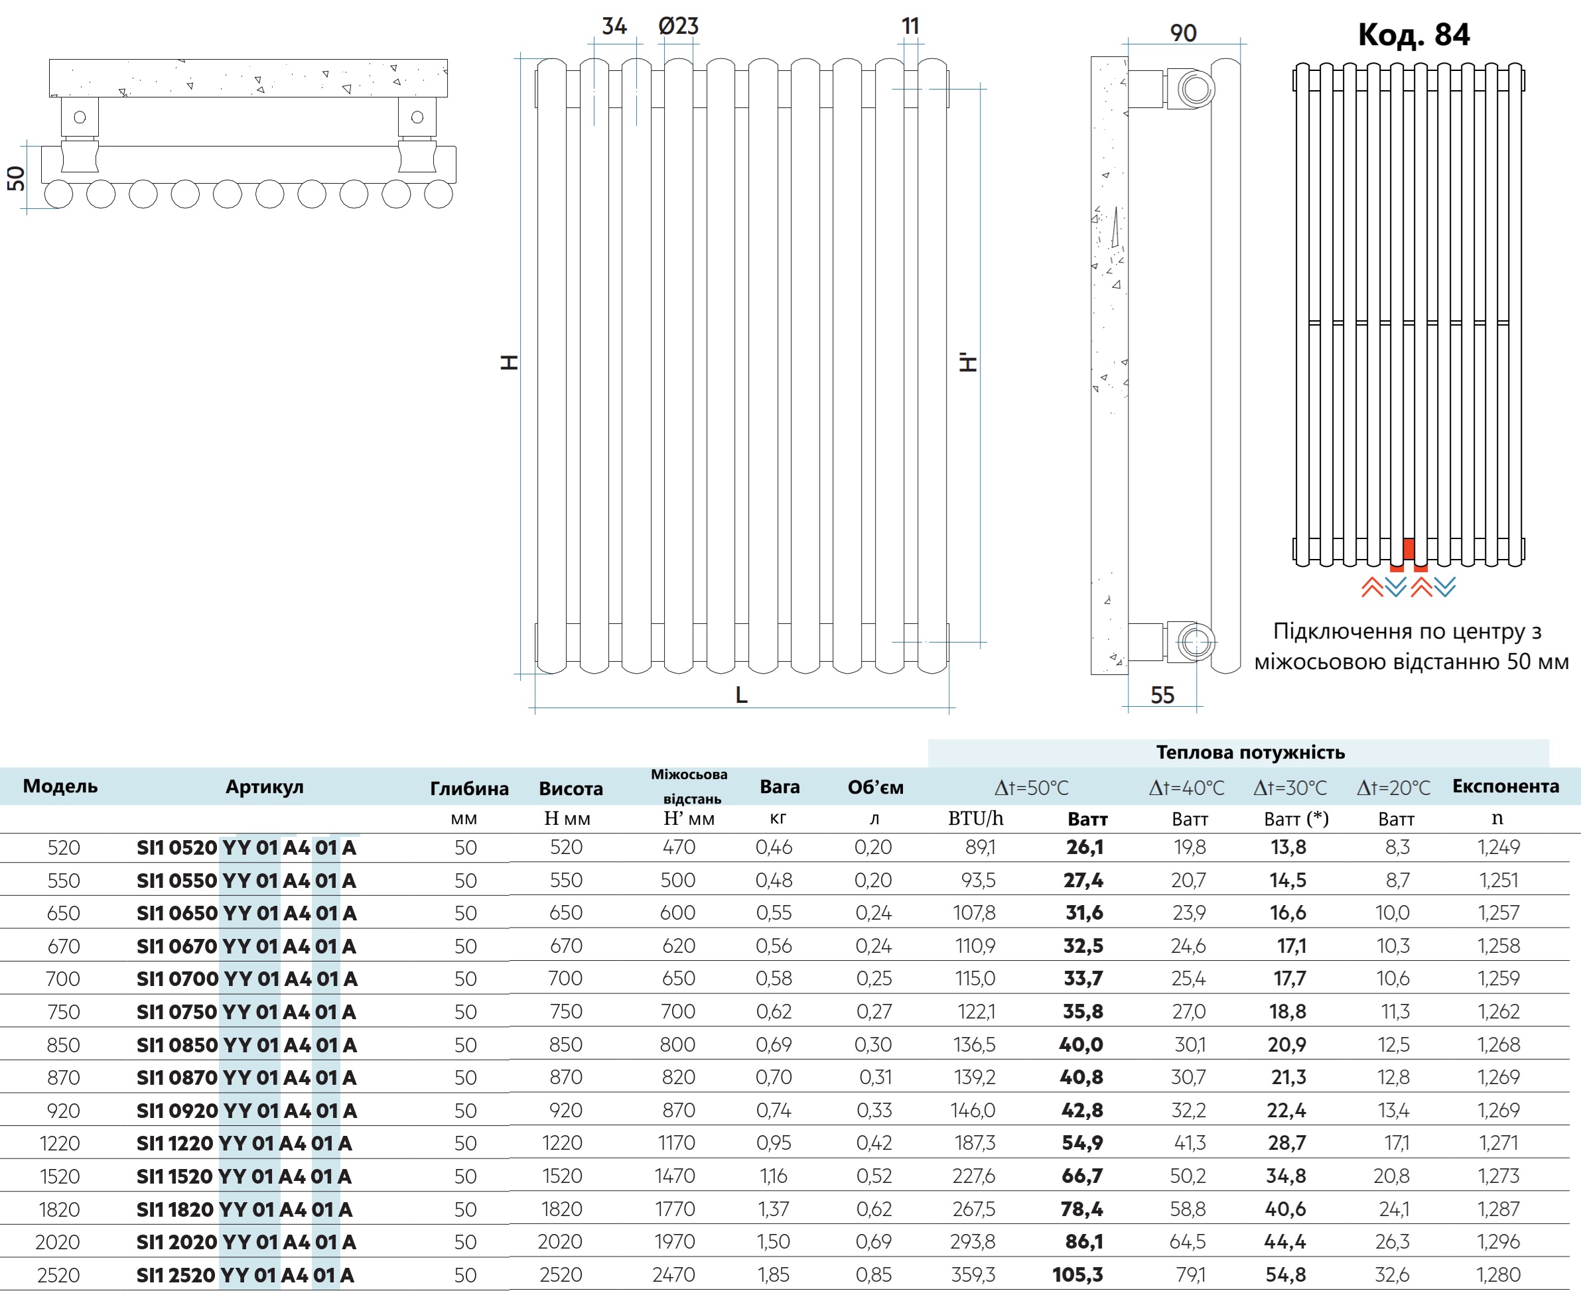
Task: Click article 'SI1 0870 YY 01 A4 01 A'
Action: point(246,1078)
